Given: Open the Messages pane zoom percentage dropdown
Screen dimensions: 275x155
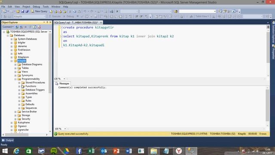Looking at the screenshot, I should [x=65, y=129].
